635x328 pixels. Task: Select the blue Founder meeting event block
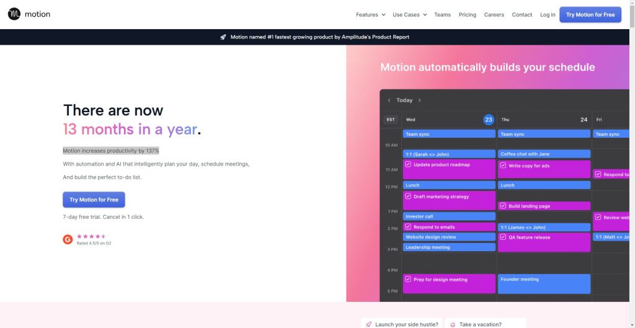544,283
